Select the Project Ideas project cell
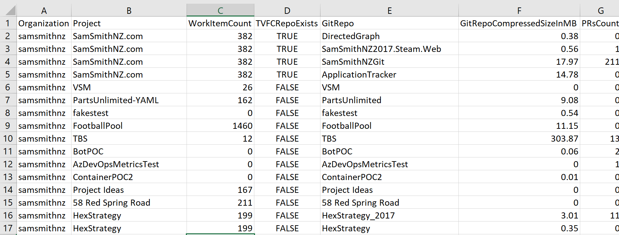This screenshot has width=619, height=235. [129, 190]
